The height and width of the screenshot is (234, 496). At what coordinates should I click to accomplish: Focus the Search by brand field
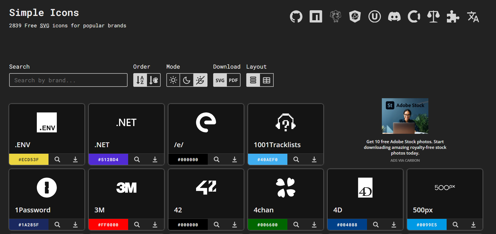pyautogui.click(x=68, y=80)
